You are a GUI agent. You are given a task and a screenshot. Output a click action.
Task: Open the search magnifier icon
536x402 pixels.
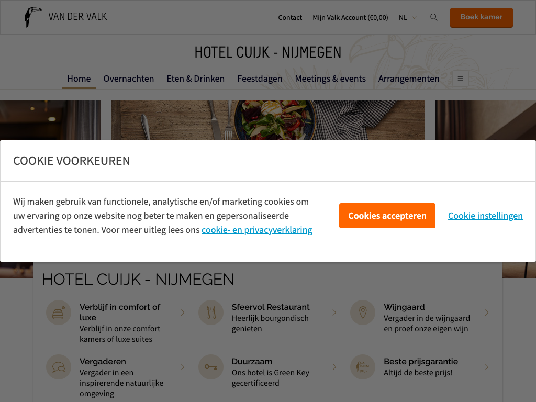pos(433,17)
